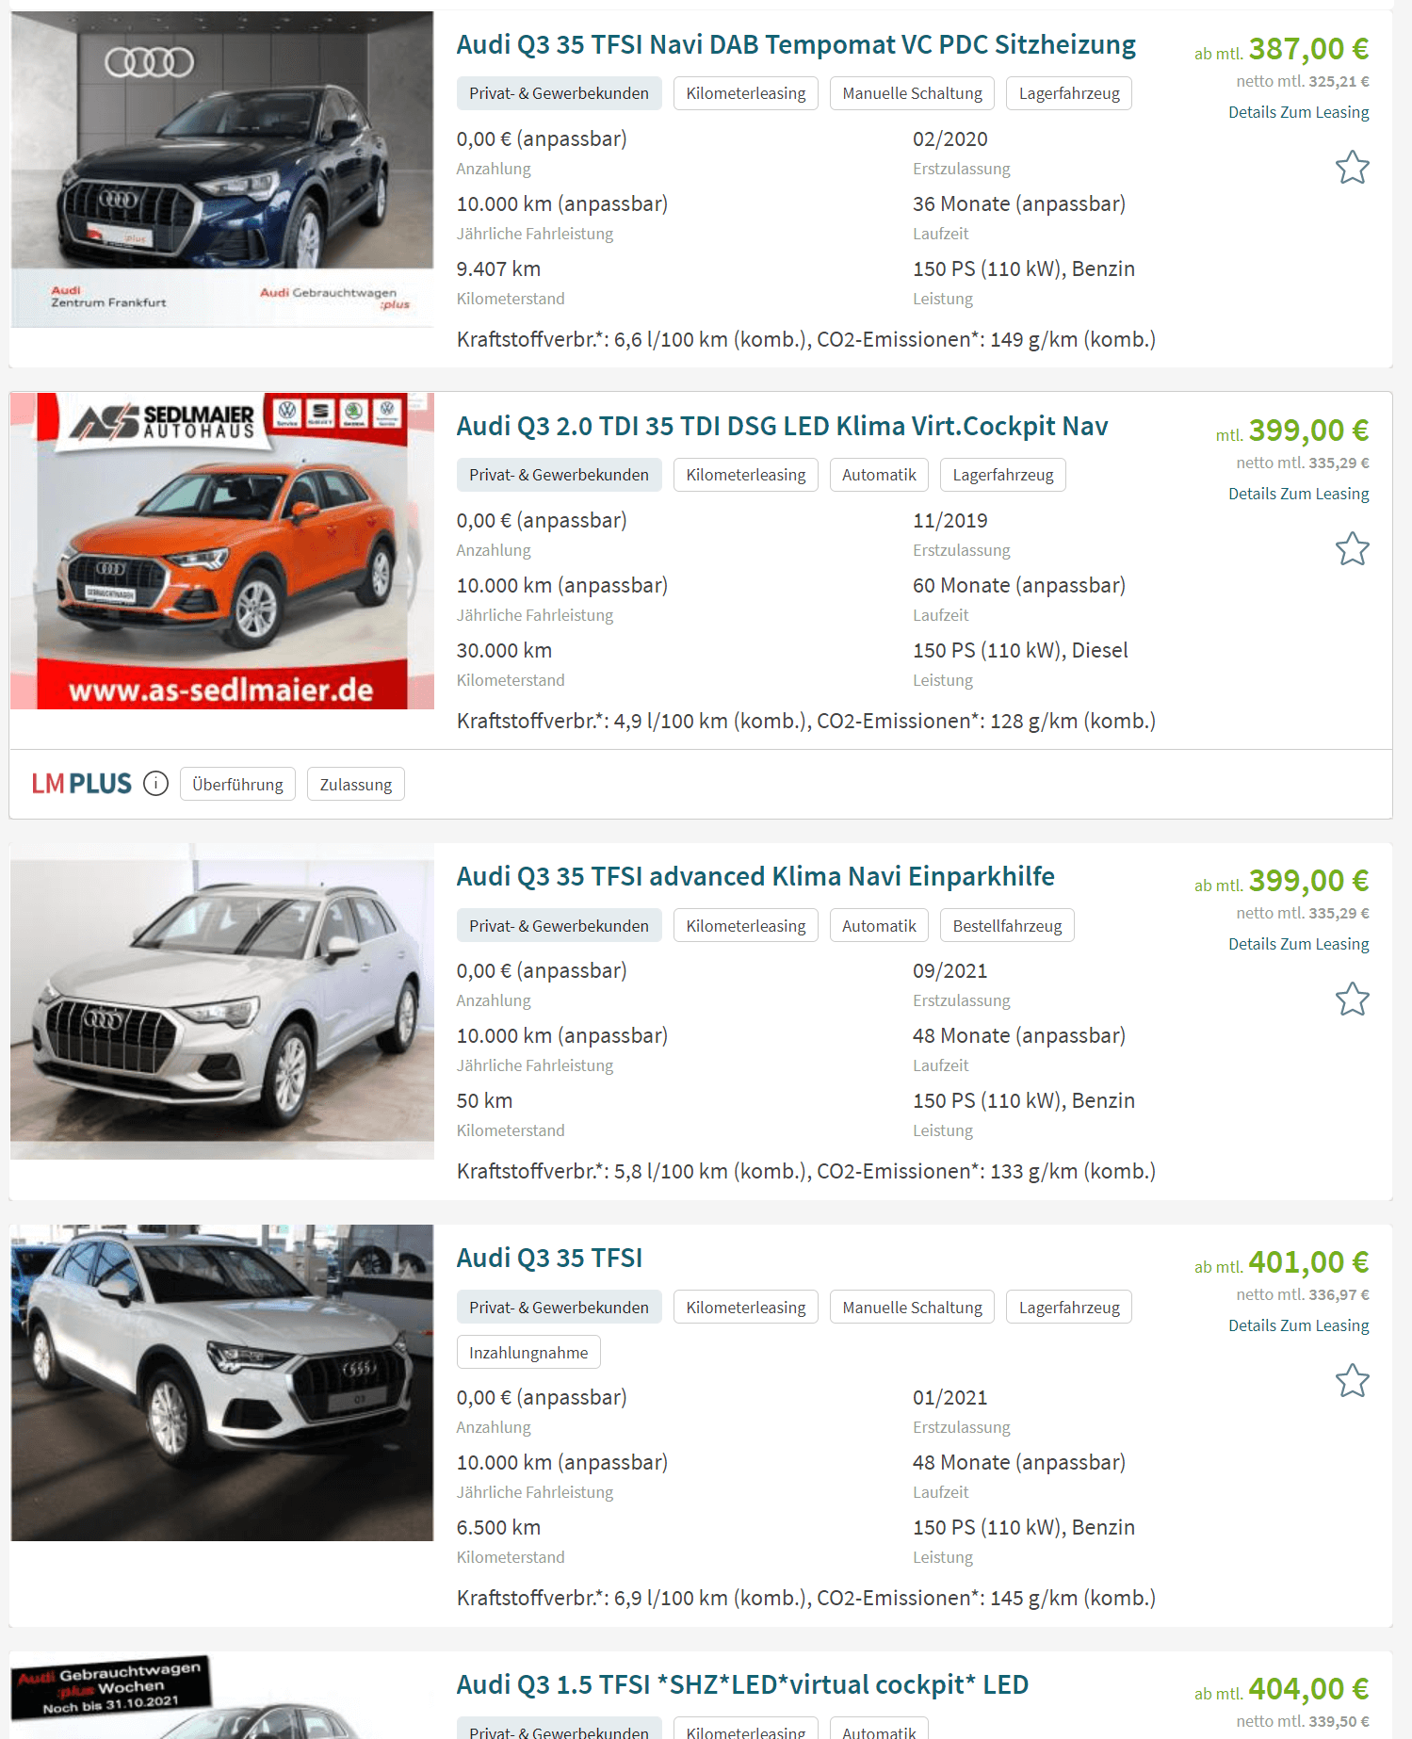The width and height of the screenshot is (1412, 1739).
Task: Select the Inzahlungnahme tag
Action: pyautogui.click(x=528, y=1353)
